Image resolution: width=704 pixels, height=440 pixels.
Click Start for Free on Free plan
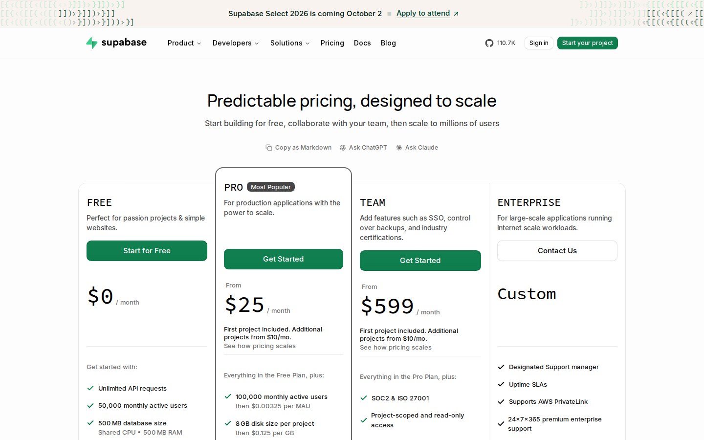click(147, 251)
